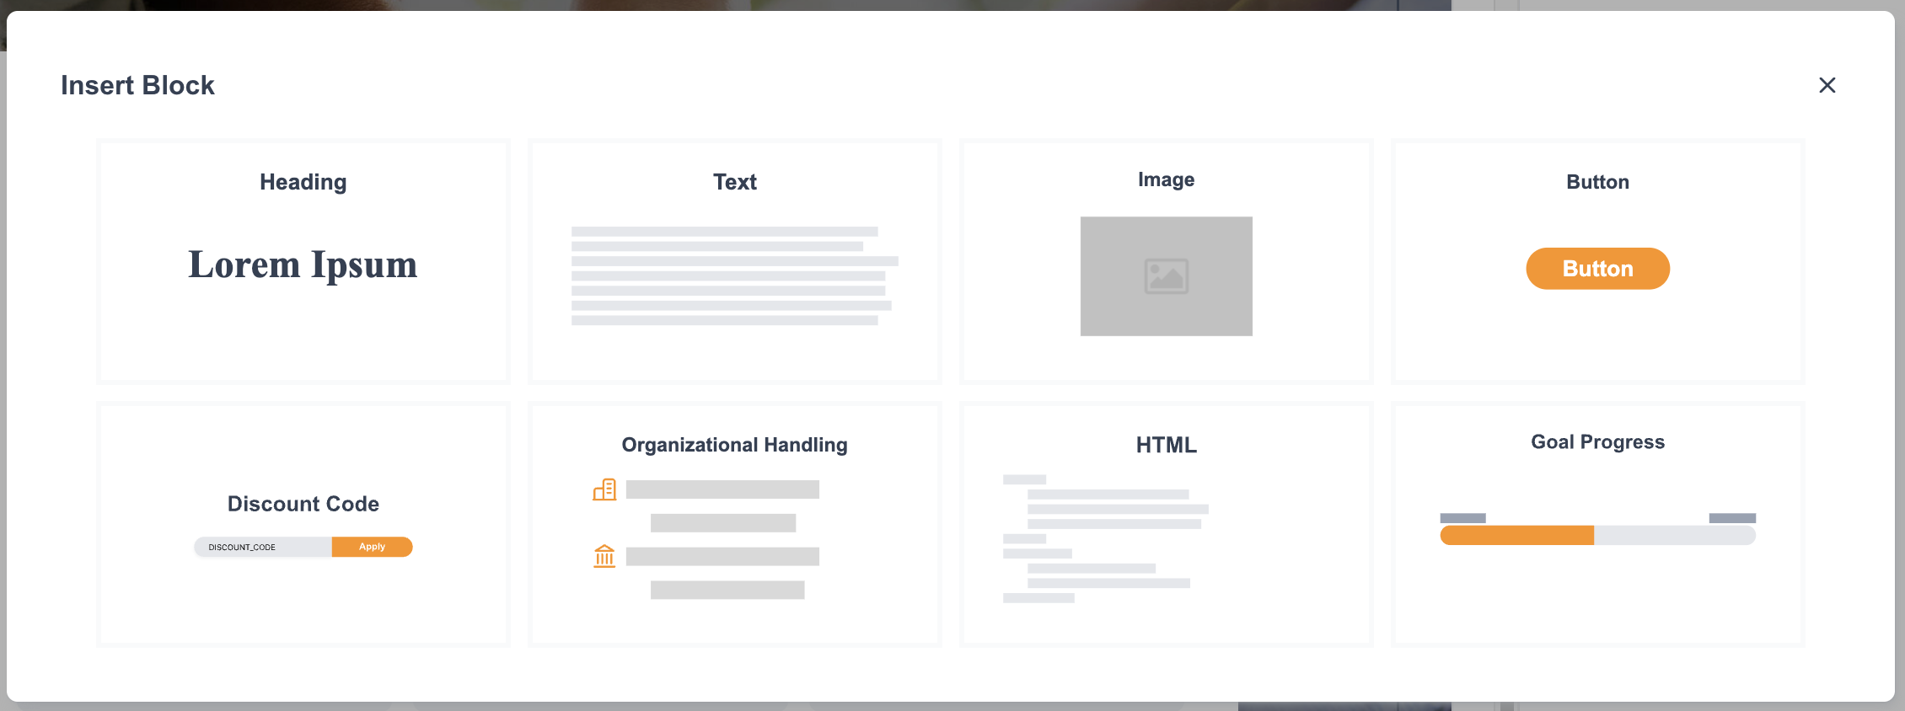Select the Goal Progress block title
Image resolution: width=1905 pixels, height=711 pixels.
tap(1597, 442)
